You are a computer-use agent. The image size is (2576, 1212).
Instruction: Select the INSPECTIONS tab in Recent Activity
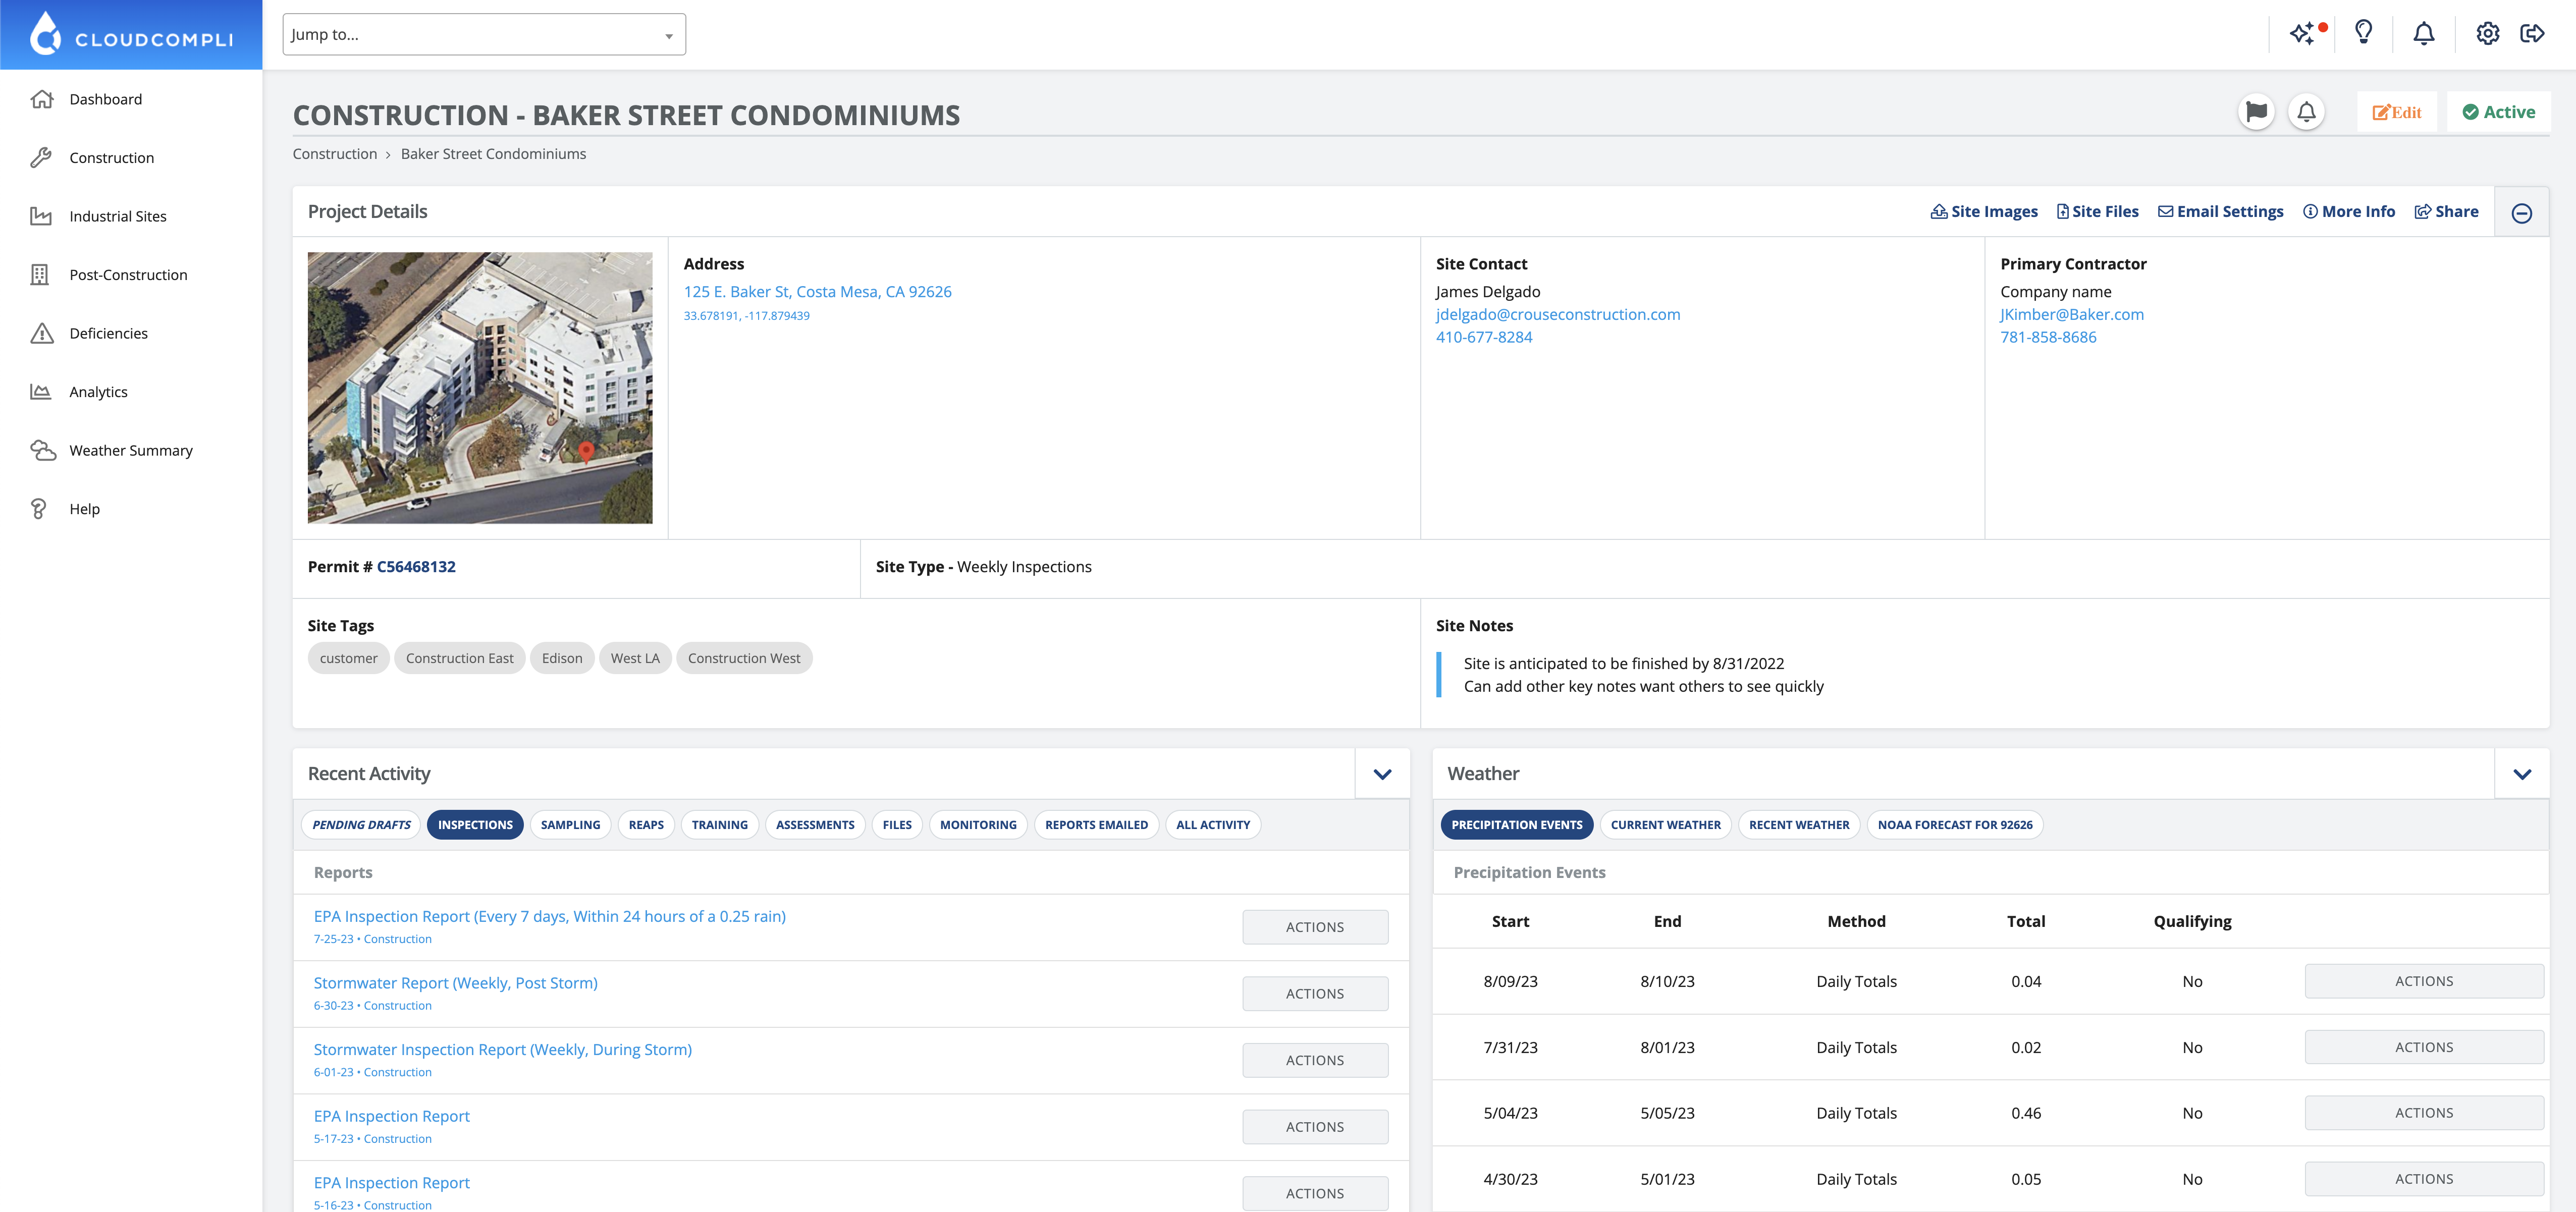(475, 824)
